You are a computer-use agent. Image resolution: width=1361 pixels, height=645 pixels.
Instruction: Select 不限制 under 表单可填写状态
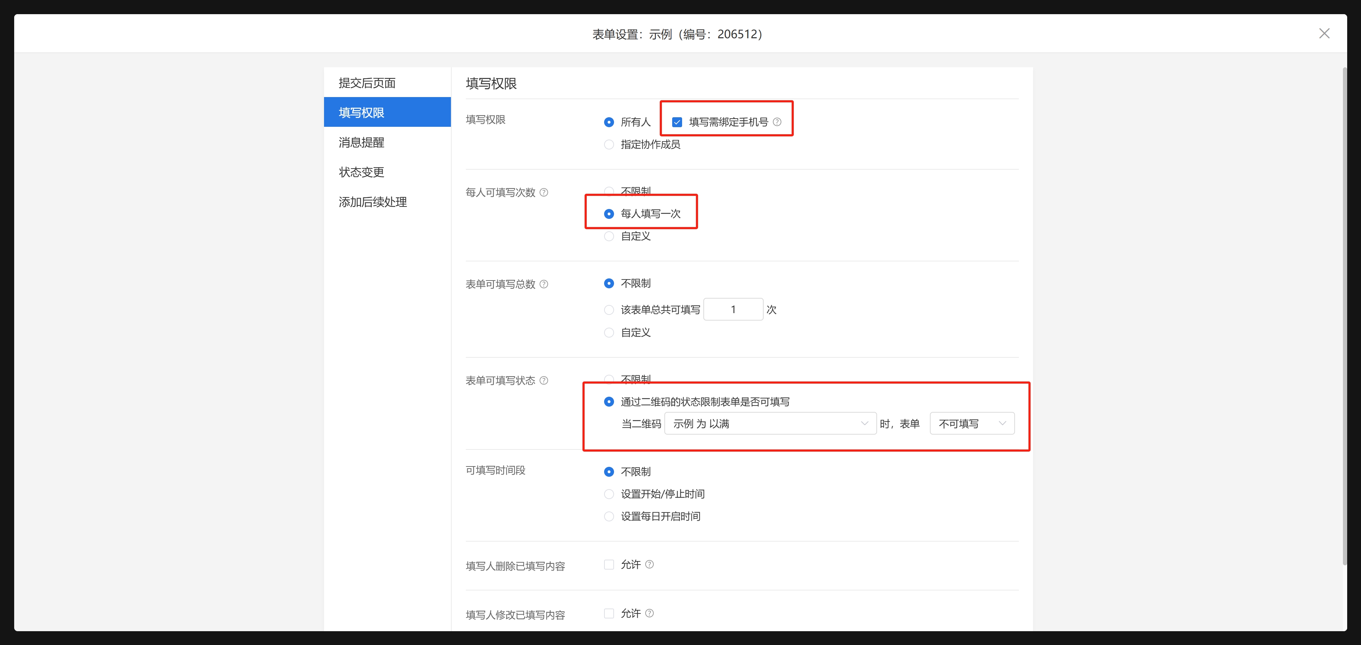click(609, 379)
